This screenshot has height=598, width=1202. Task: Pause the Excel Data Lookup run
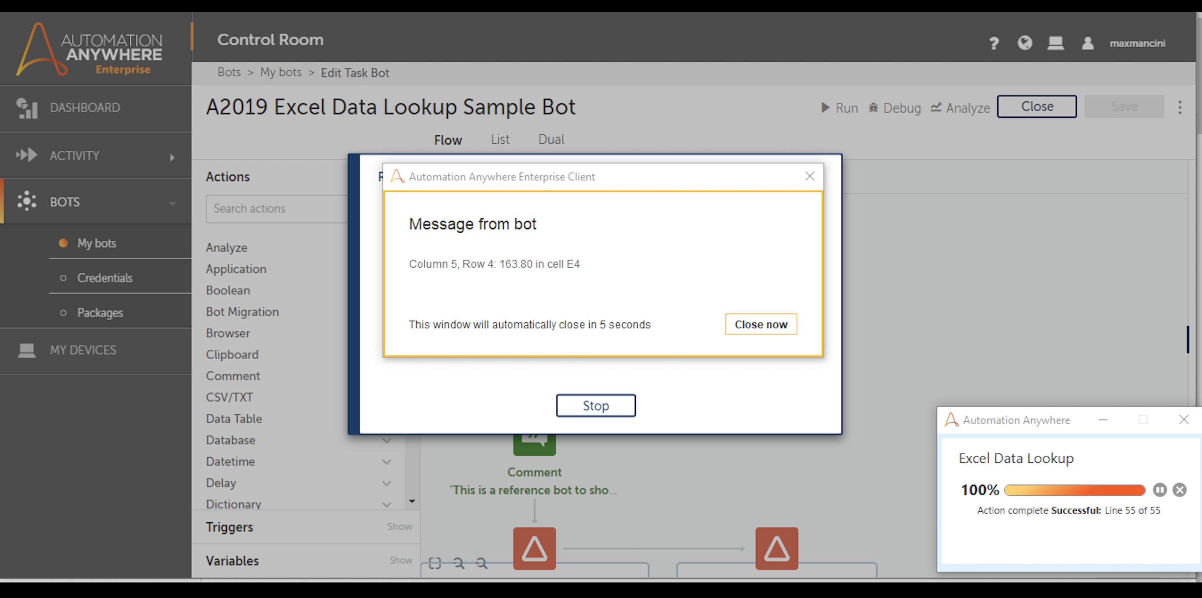(x=1160, y=490)
